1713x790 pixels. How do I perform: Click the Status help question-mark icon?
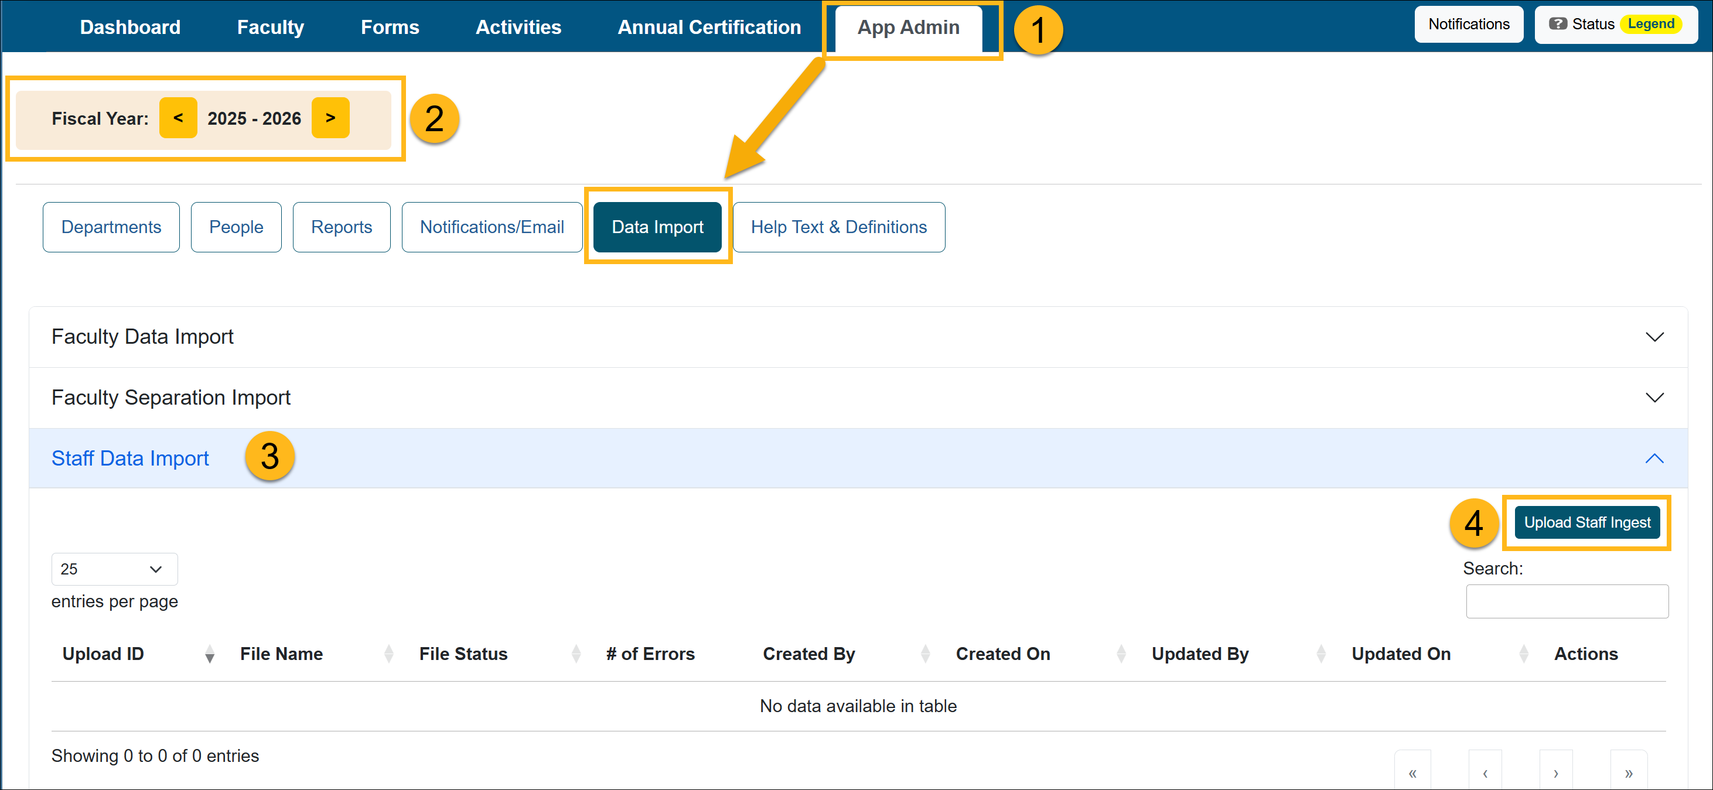coord(1560,24)
